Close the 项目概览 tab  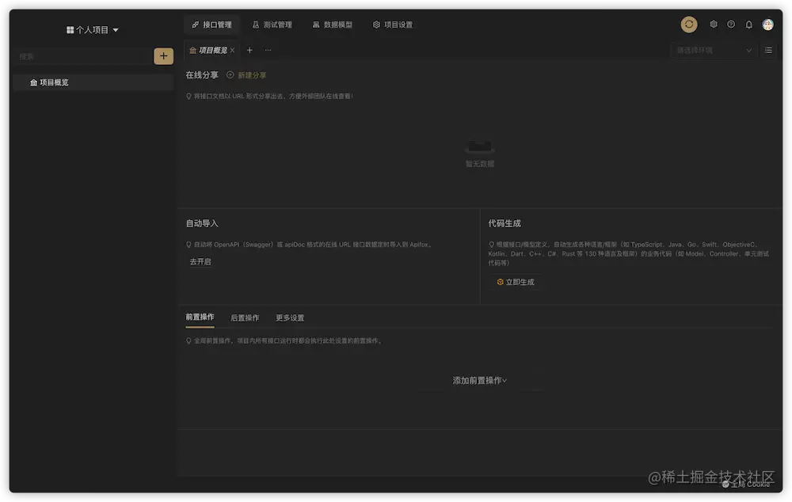[232, 50]
